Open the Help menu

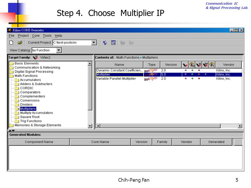[x=58, y=36]
